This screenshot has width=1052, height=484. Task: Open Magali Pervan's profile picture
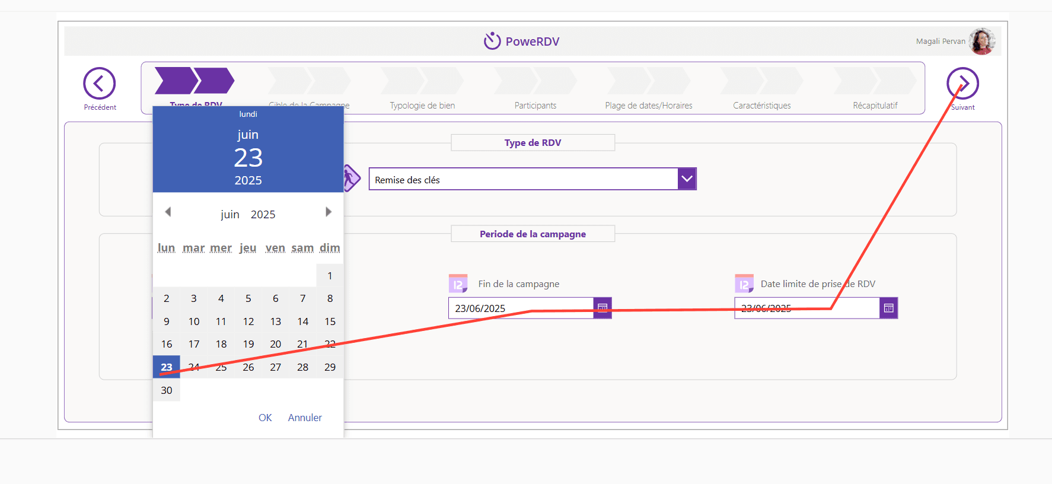coord(982,41)
